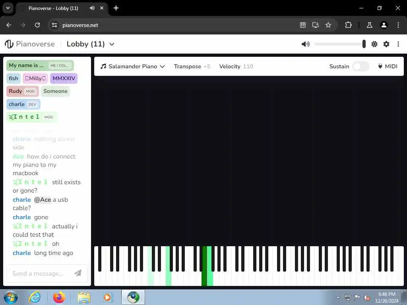Click the muted volume tray icon
Image resolution: width=407 pixels, height=305 pixels.
pos(367,298)
